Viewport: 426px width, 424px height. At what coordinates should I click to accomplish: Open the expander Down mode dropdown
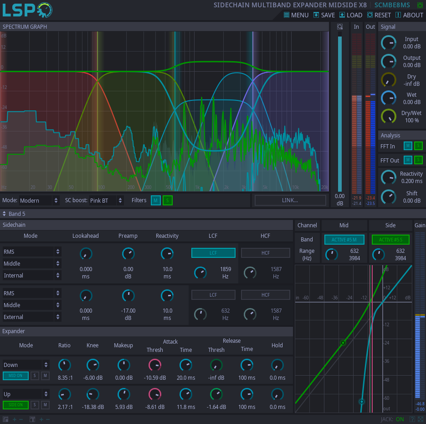point(26,365)
